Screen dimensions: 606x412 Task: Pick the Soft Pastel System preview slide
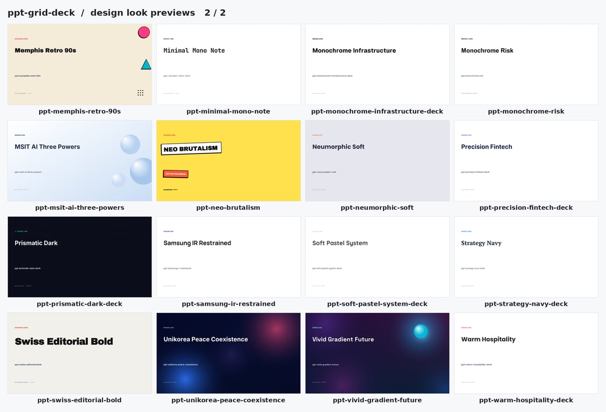pos(377,257)
